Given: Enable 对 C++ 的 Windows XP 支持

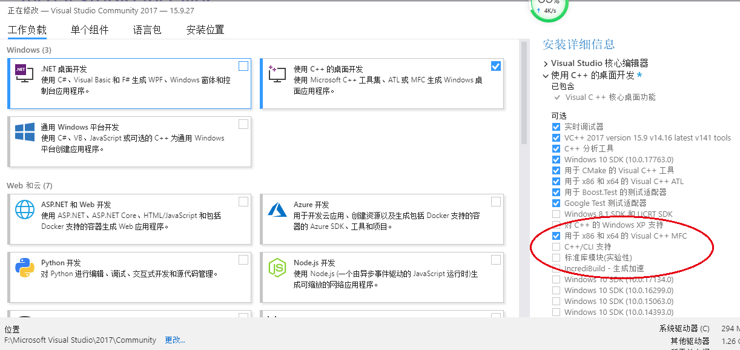Looking at the screenshot, I should point(556,225).
